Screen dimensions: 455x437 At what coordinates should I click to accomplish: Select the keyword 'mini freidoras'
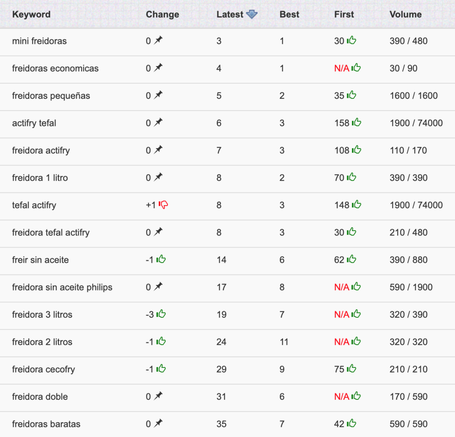pos(39,41)
